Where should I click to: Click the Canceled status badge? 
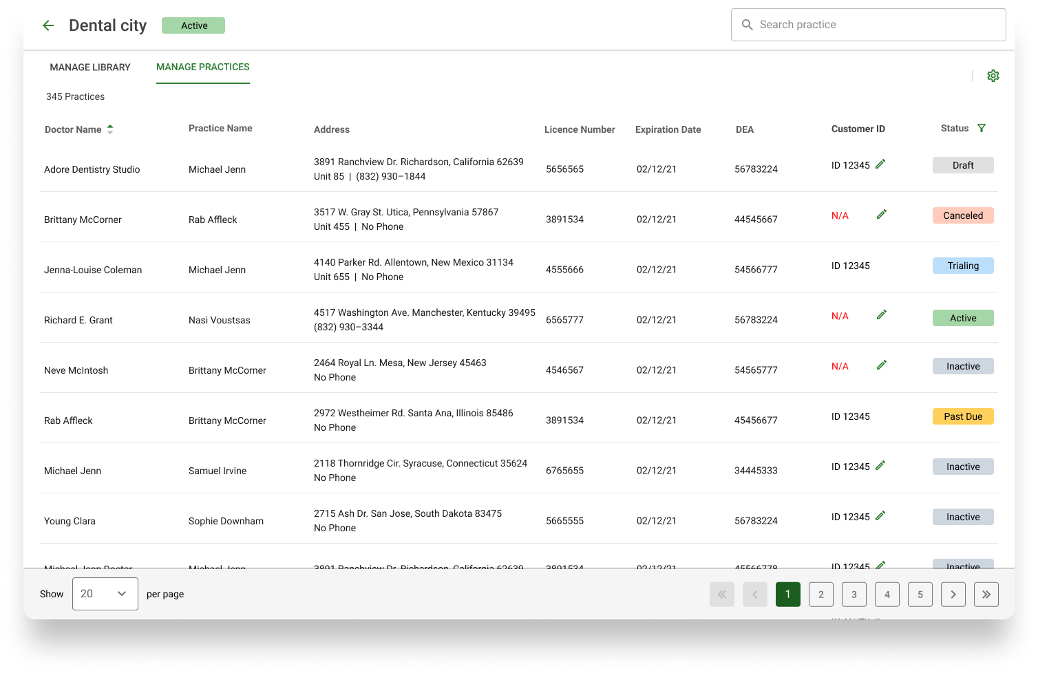point(963,215)
